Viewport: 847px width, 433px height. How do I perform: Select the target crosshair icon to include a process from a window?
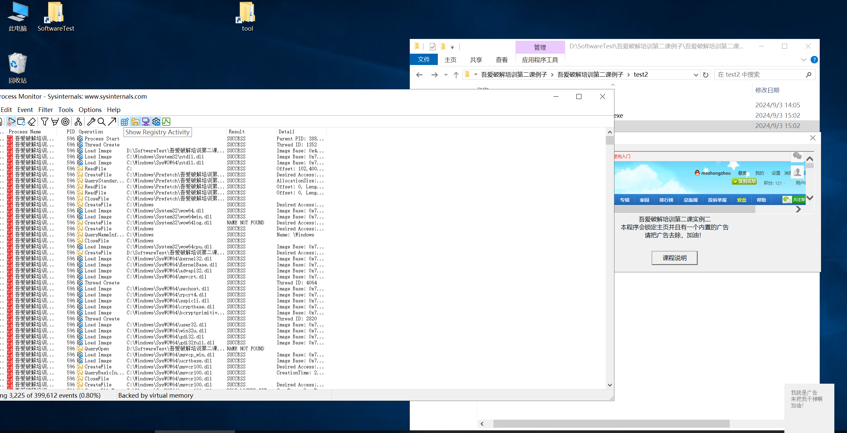[x=65, y=122]
